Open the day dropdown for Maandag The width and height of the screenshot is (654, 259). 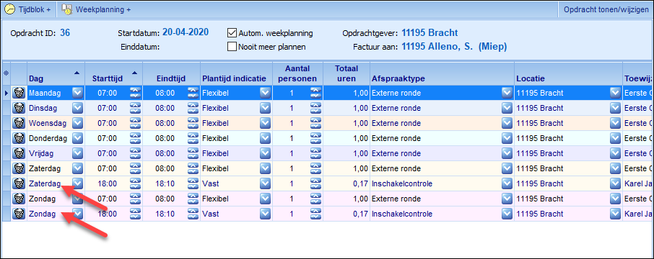pos(77,93)
